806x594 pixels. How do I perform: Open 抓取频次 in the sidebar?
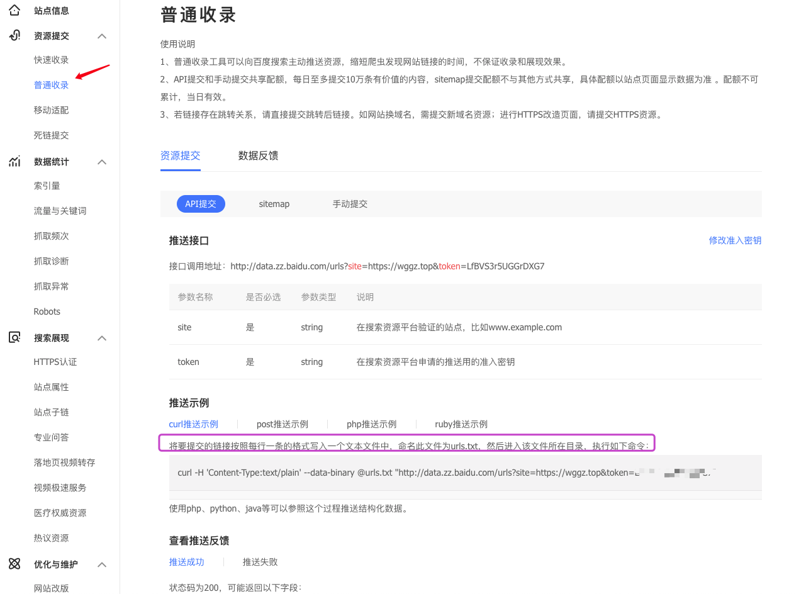[x=52, y=236]
